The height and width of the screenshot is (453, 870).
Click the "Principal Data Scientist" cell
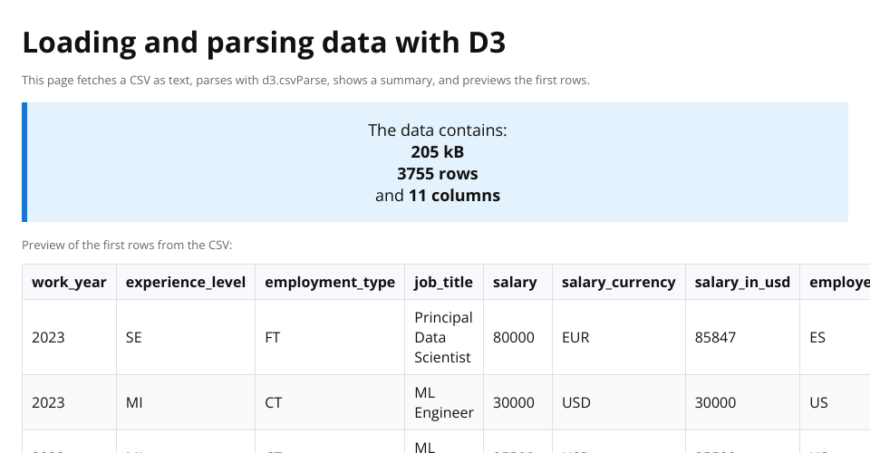click(443, 338)
